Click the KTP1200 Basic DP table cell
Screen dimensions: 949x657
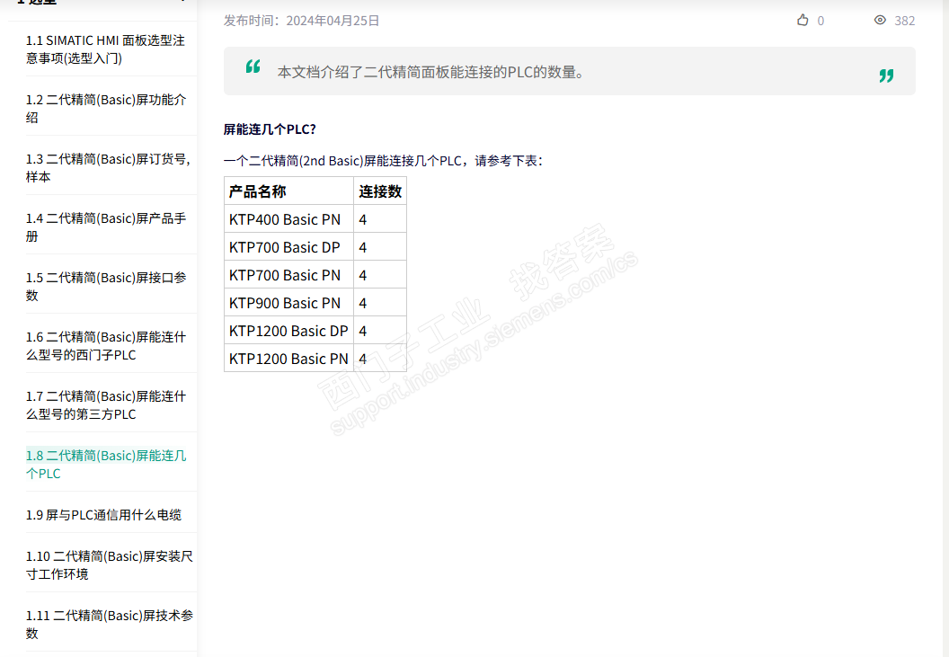point(288,331)
